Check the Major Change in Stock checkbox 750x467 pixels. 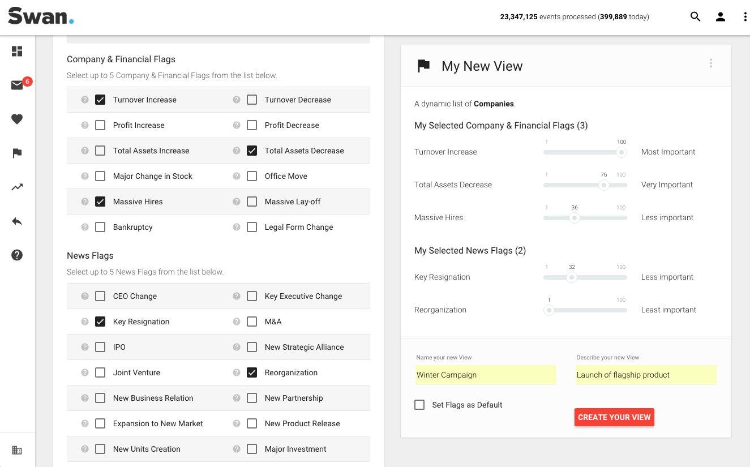tap(100, 176)
